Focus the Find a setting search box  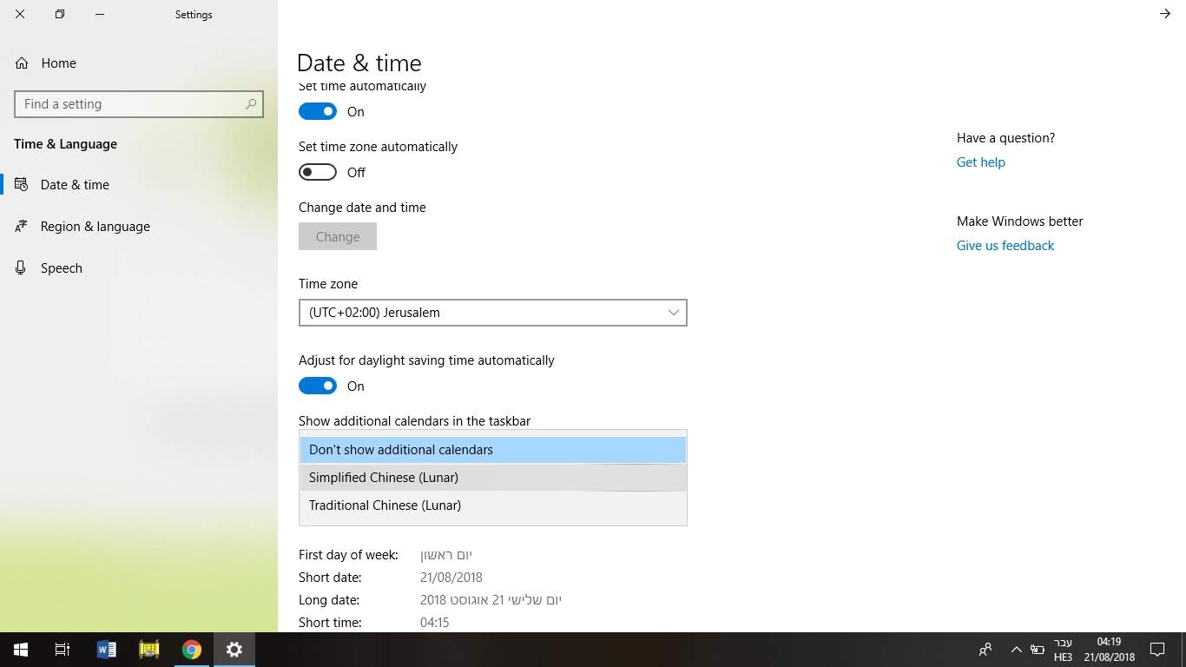pyautogui.click(x=139, y=104)
